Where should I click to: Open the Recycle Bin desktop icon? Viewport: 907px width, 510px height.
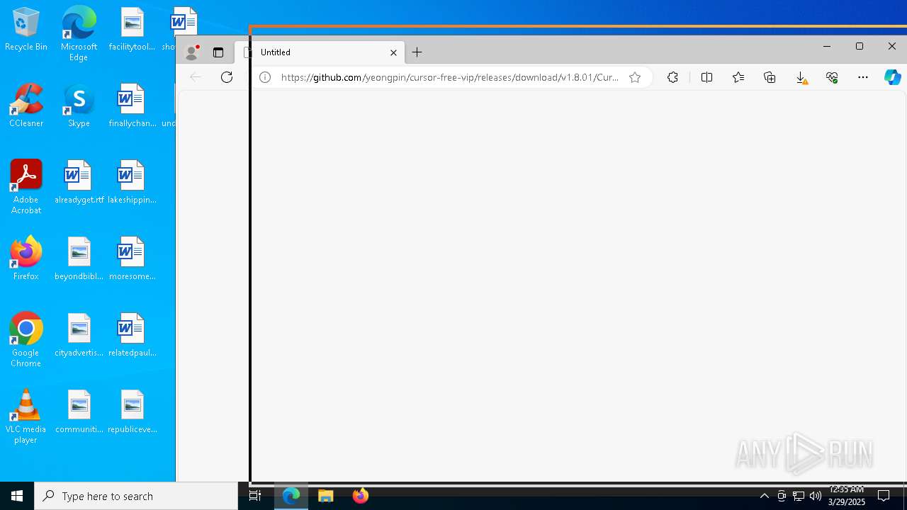click(26, 30)
